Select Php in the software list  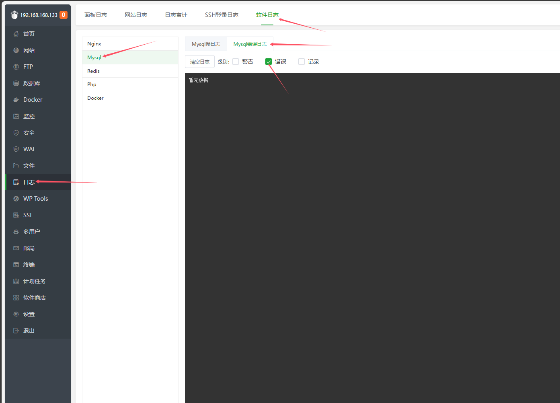coord(130,84)
